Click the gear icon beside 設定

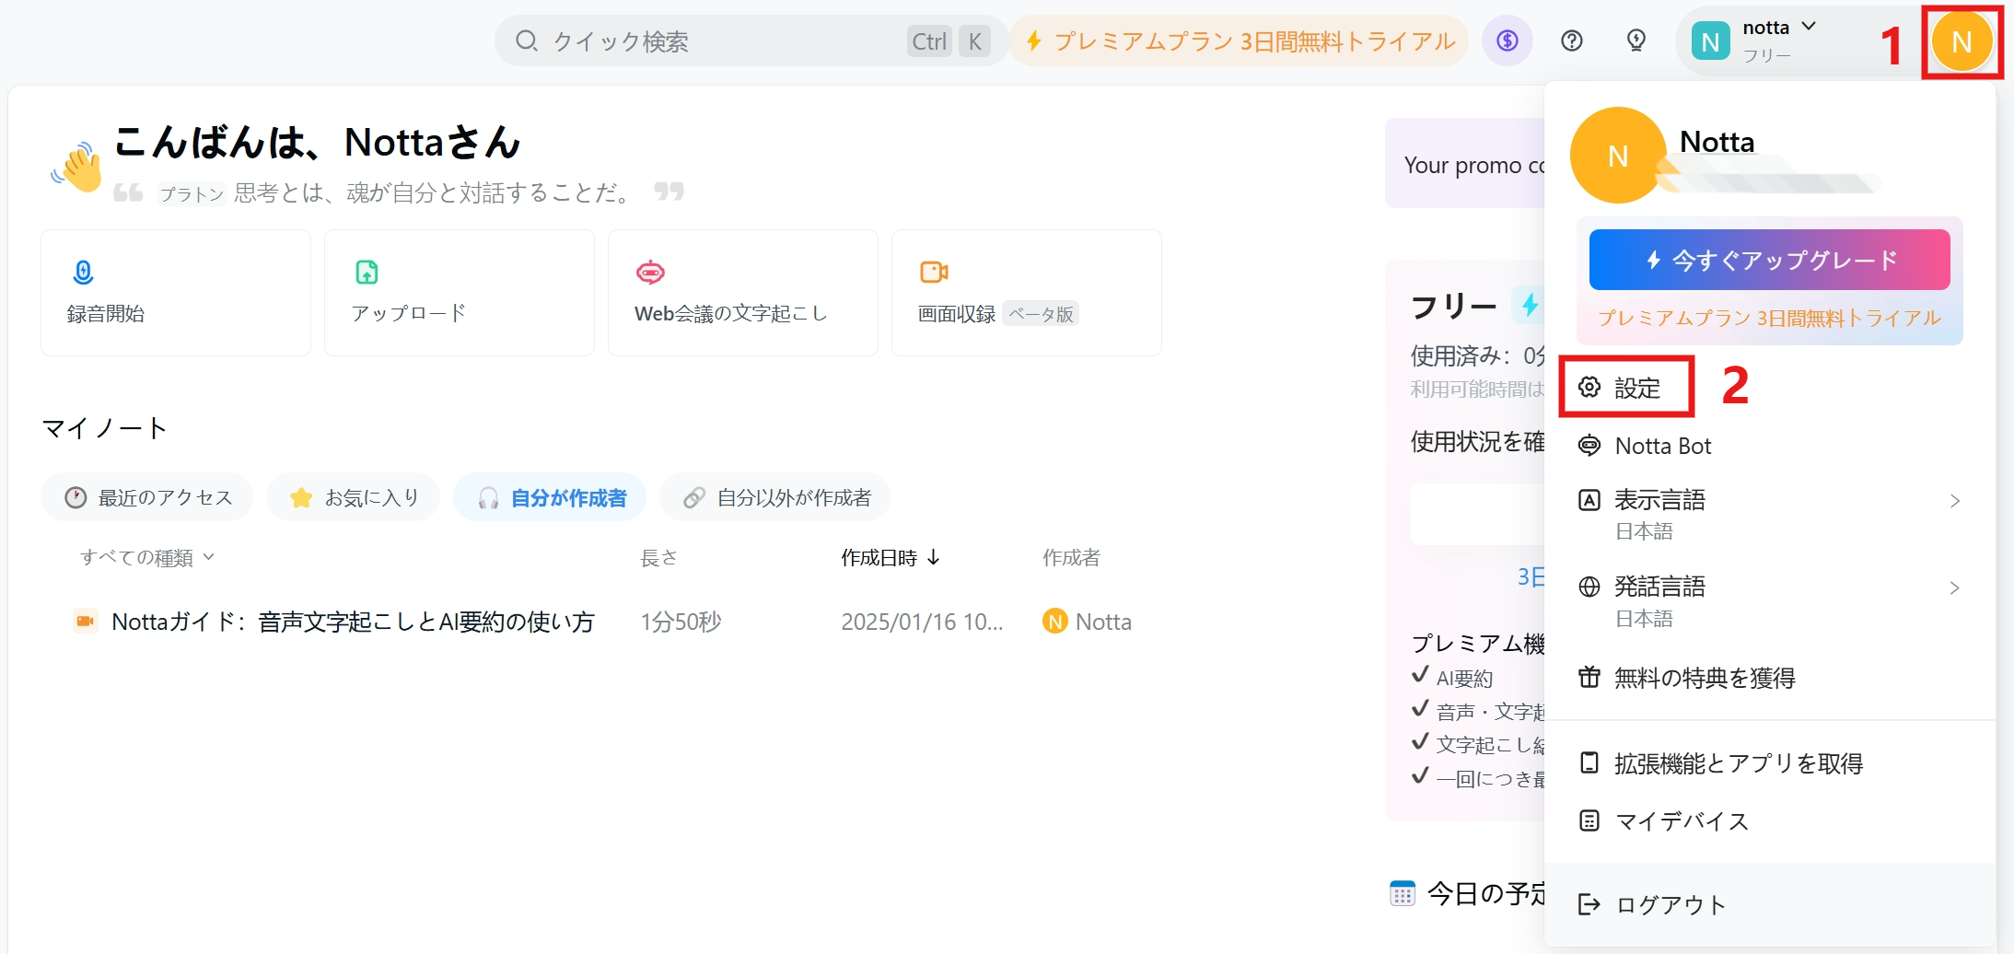(1589, 387)
